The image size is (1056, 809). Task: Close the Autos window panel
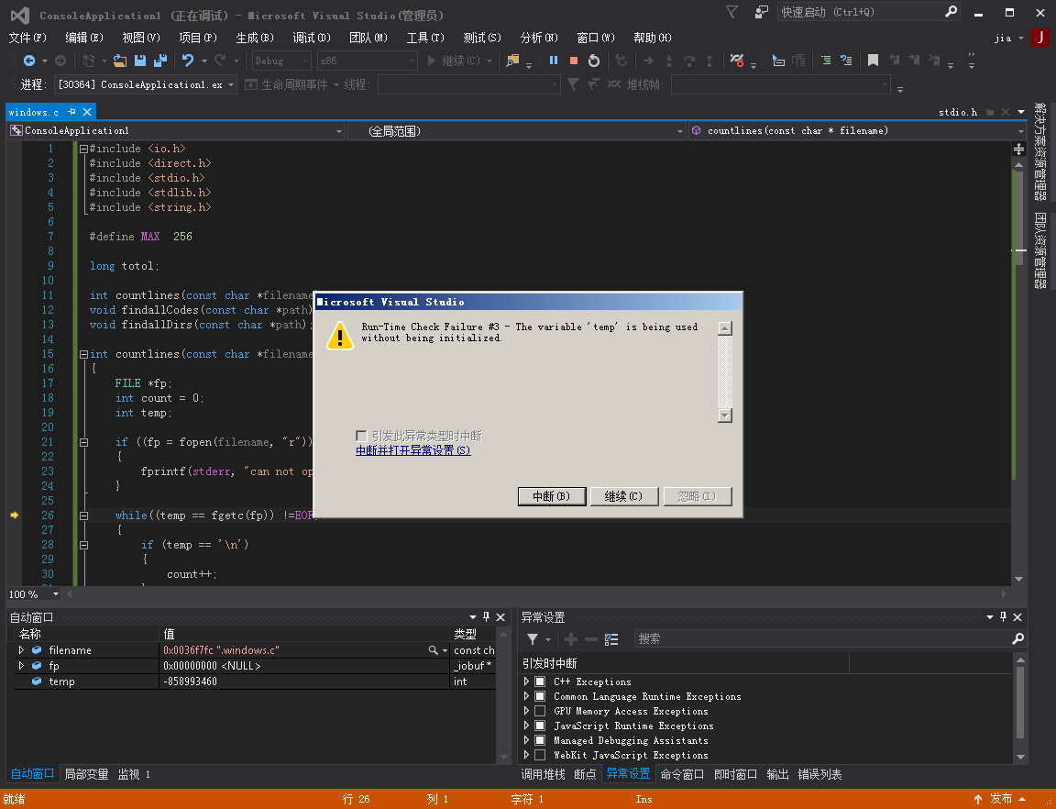[500, 617]
